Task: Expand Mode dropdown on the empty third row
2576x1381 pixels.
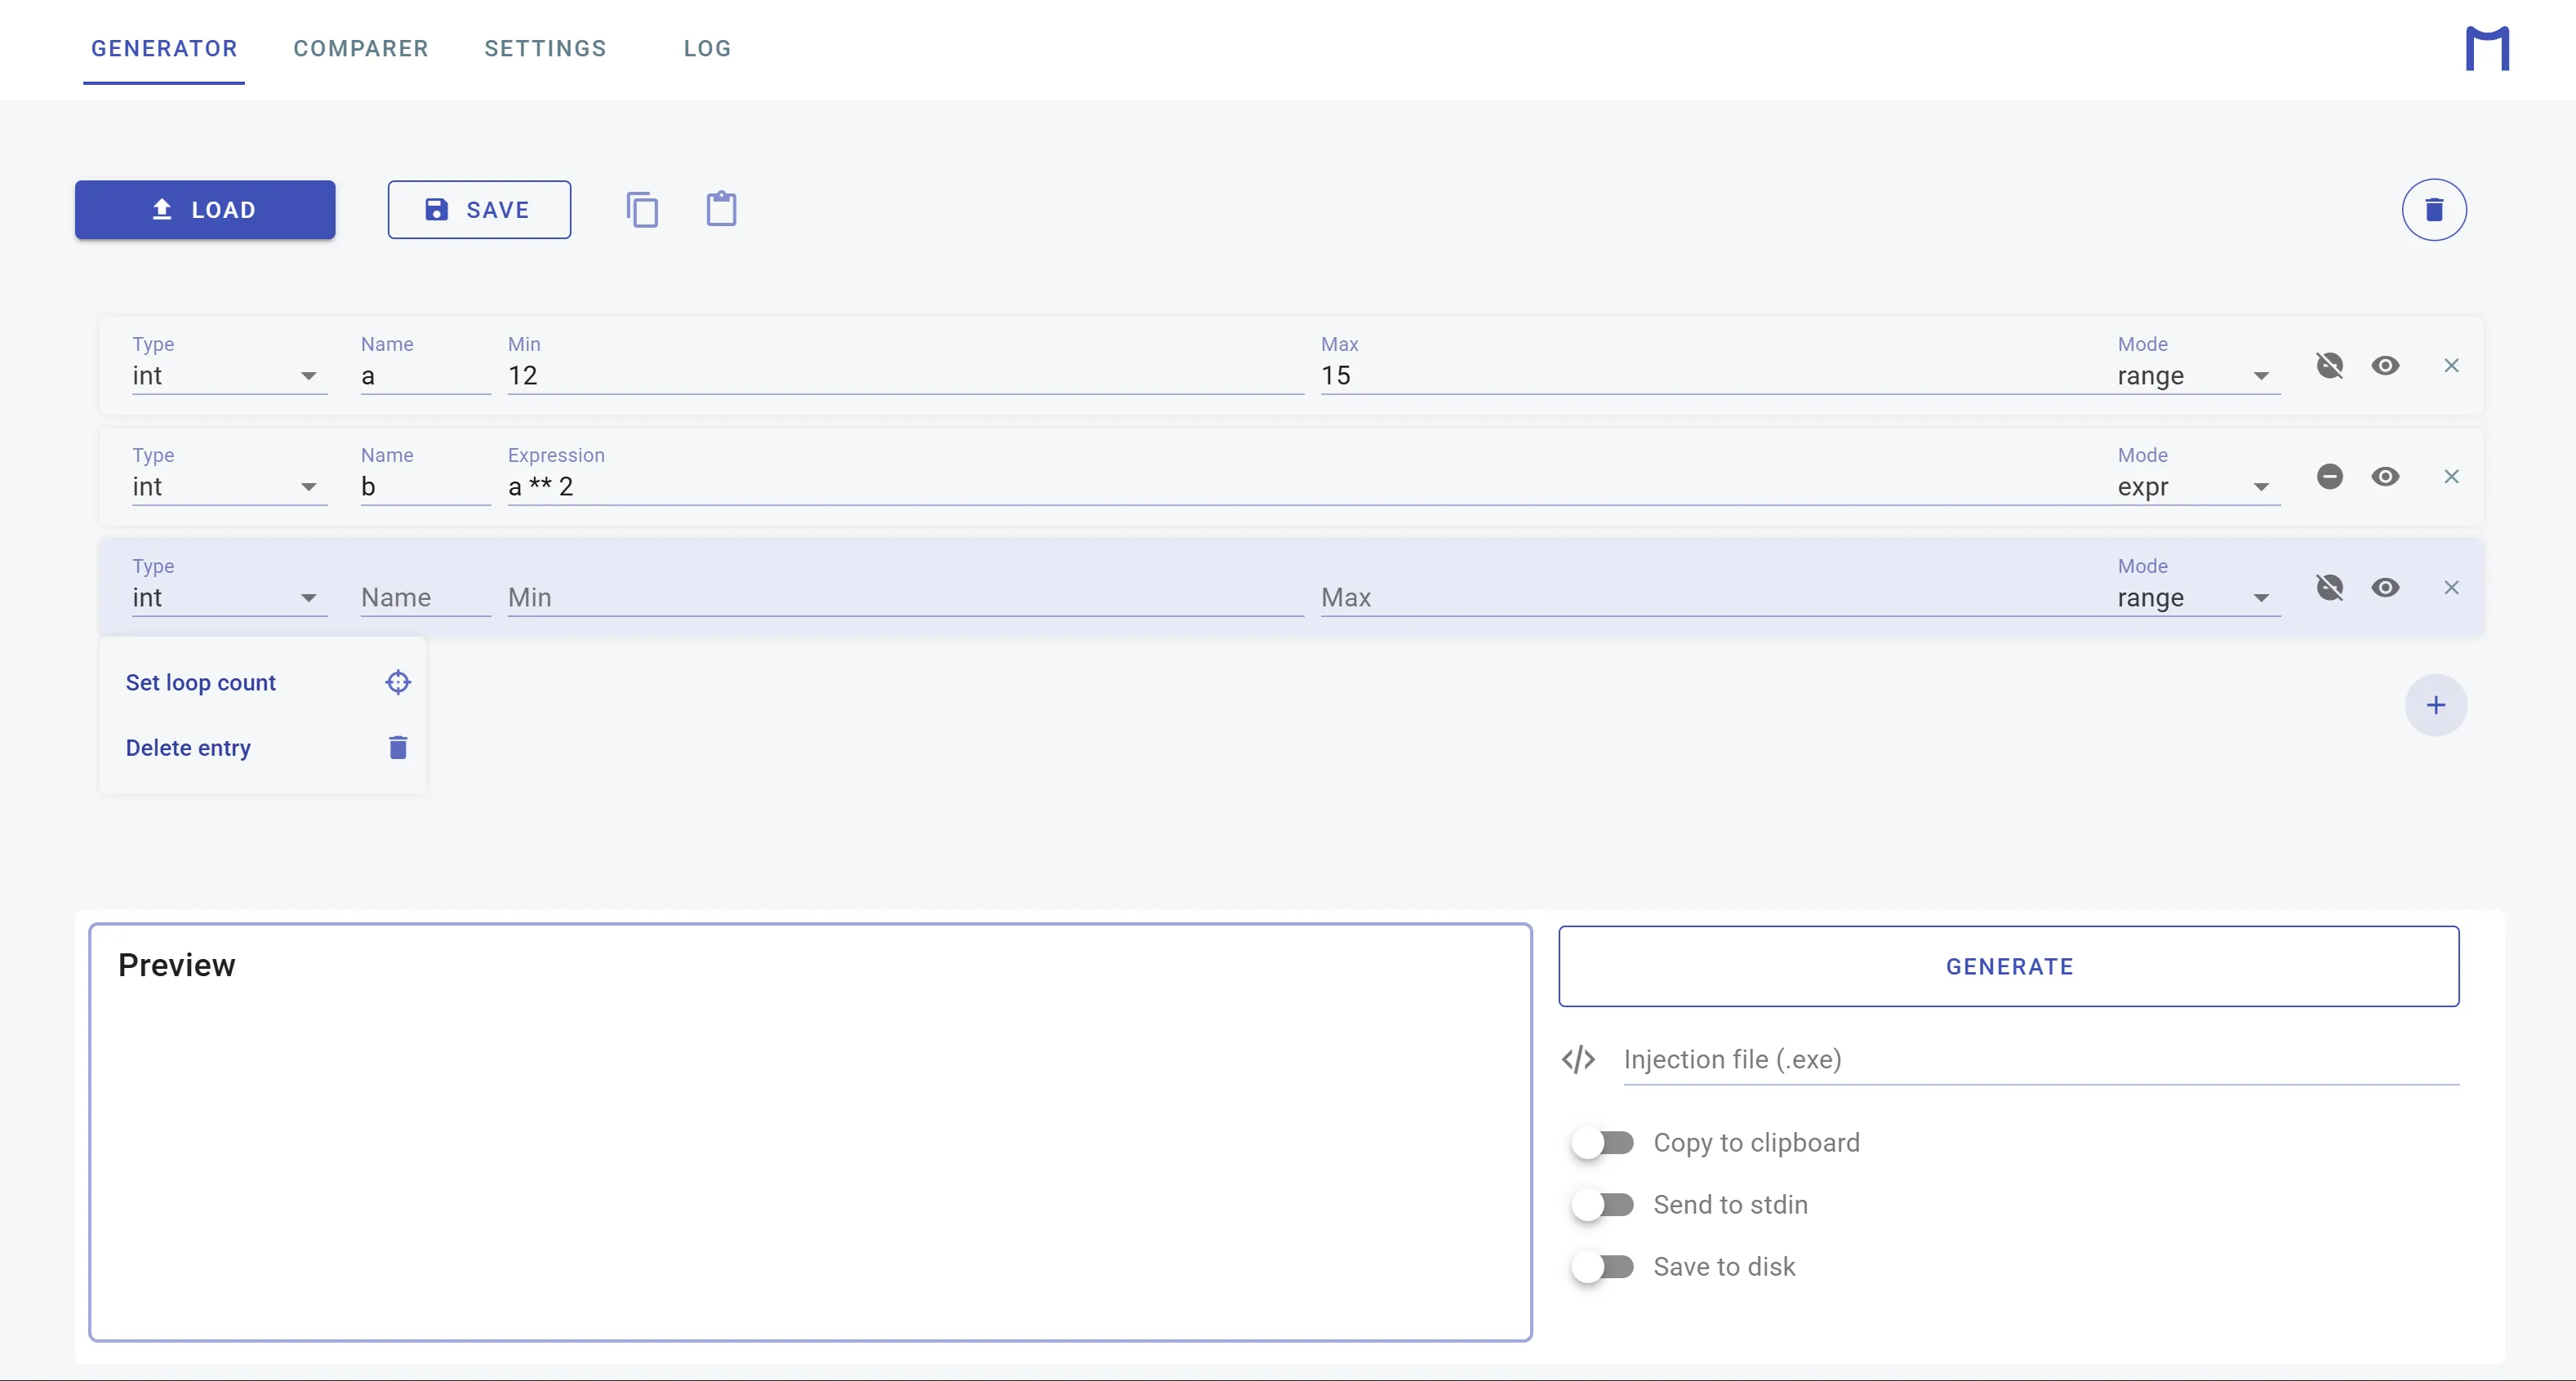Action: pos(2197,598)
